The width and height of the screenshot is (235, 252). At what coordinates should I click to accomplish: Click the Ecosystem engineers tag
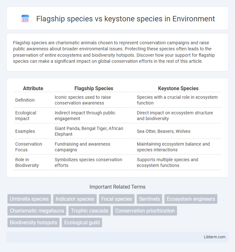point(191,199)
